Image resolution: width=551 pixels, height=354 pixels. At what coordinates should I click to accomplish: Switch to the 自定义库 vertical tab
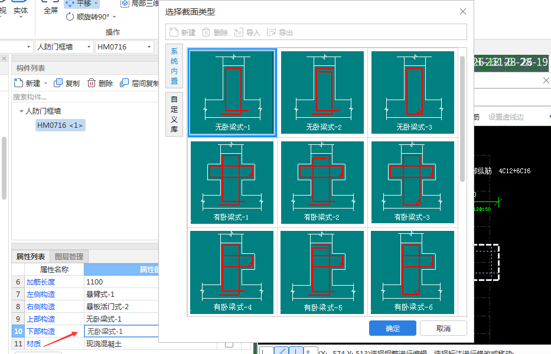[x=174, y=114]
